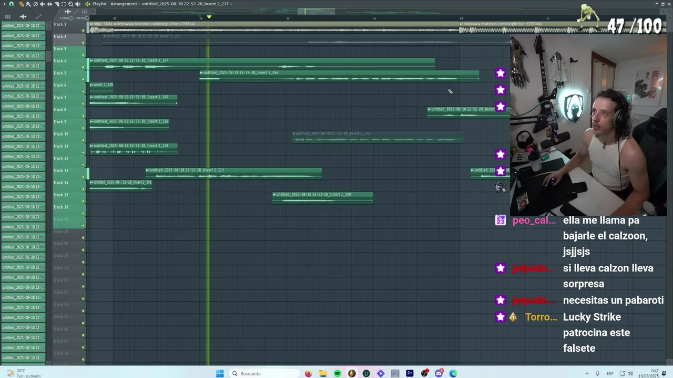Open ESP language indicator in tray
This screenshot has width=673, height=378.
(x=610, y=373)
